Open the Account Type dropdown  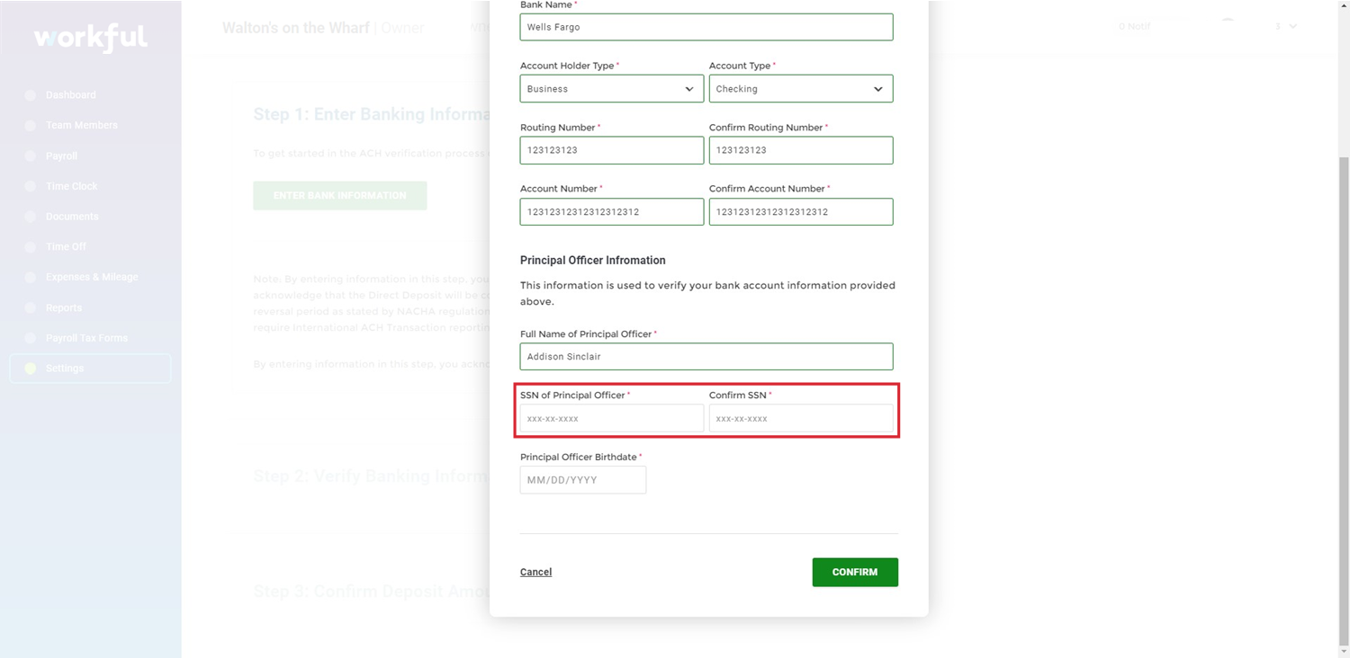(801, 89)
